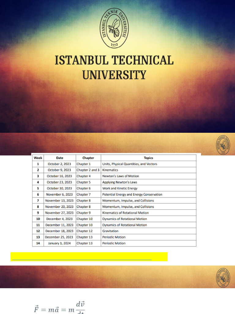Select the Kinematics topic in week 2
235x314 pixels.
coord(110,170)
